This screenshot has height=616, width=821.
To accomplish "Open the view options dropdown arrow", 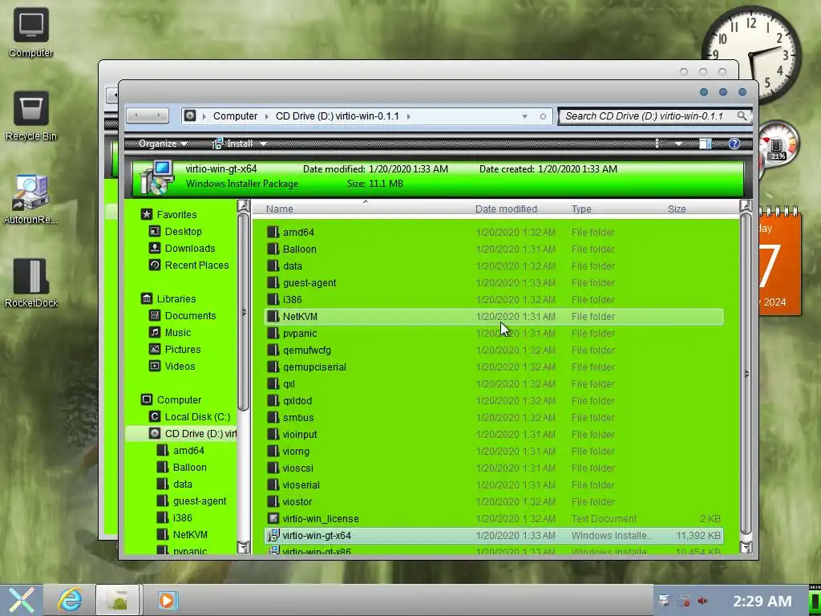I will click(x=678, y=144).
